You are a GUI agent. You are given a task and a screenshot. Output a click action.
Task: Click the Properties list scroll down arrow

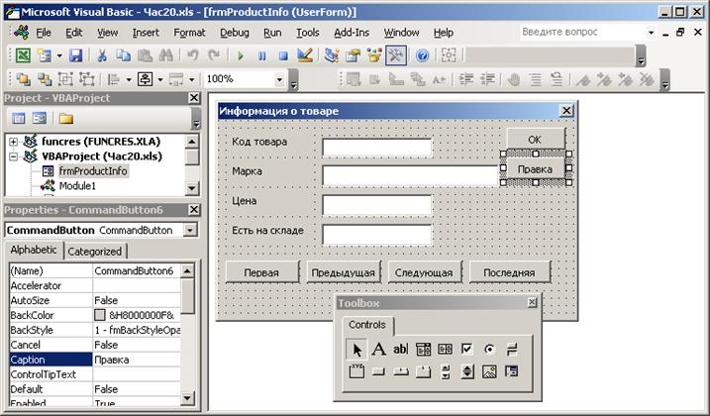point(187,398)
